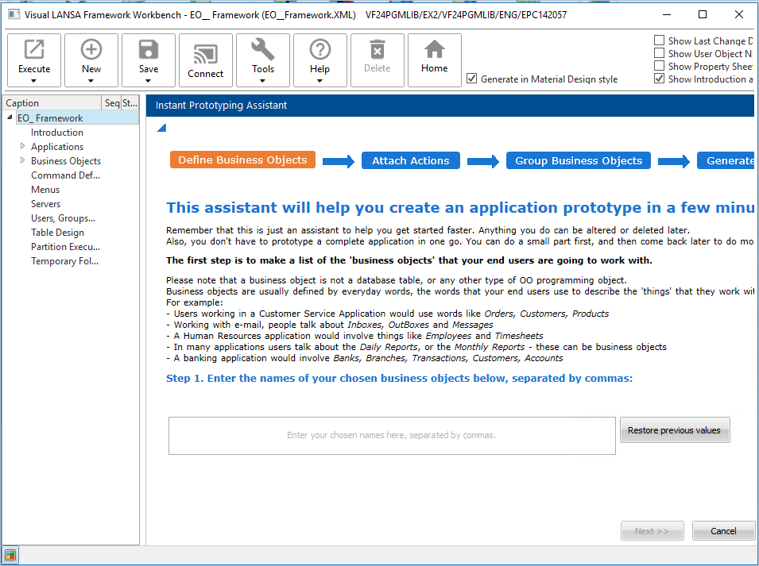Select the Define Business Objects step
The height and width of the screenshot is (566, 759).
pos(242,160)
